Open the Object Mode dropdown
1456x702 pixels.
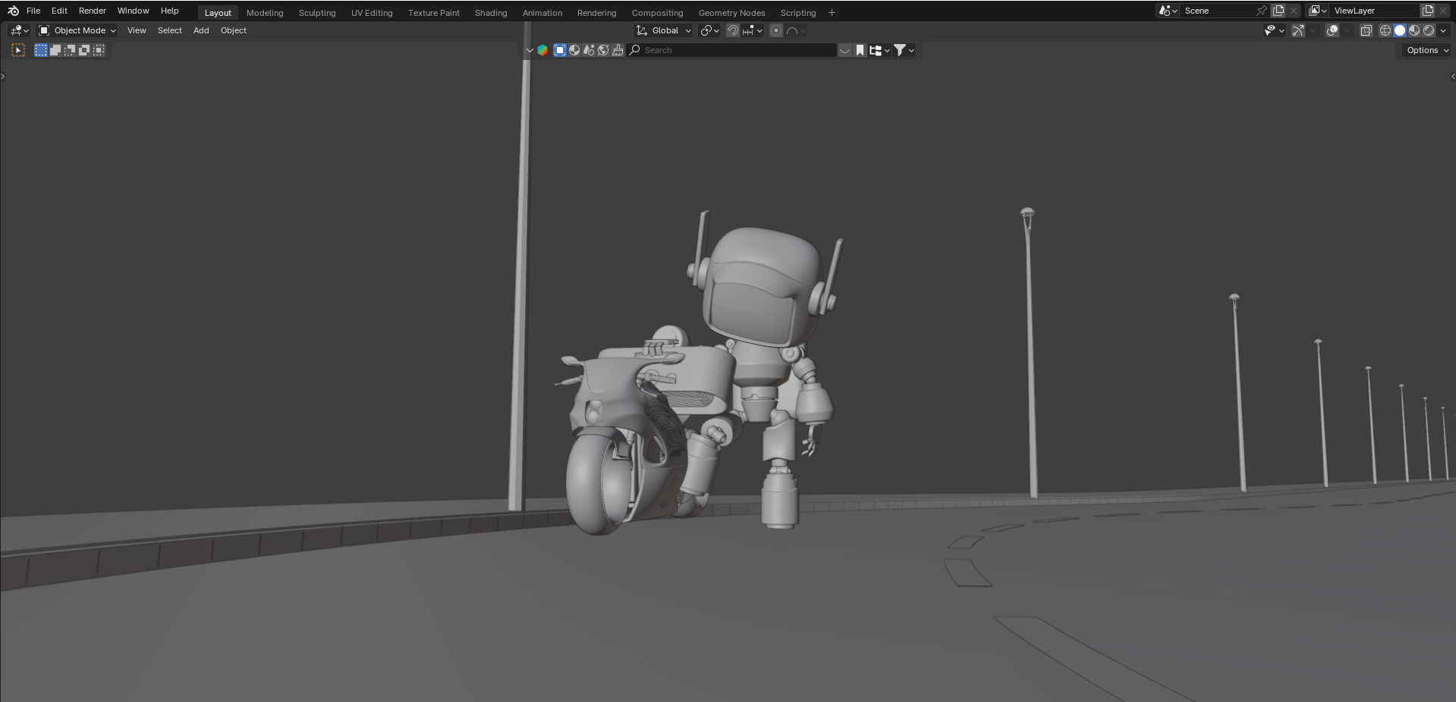click(x=77, y=30)
